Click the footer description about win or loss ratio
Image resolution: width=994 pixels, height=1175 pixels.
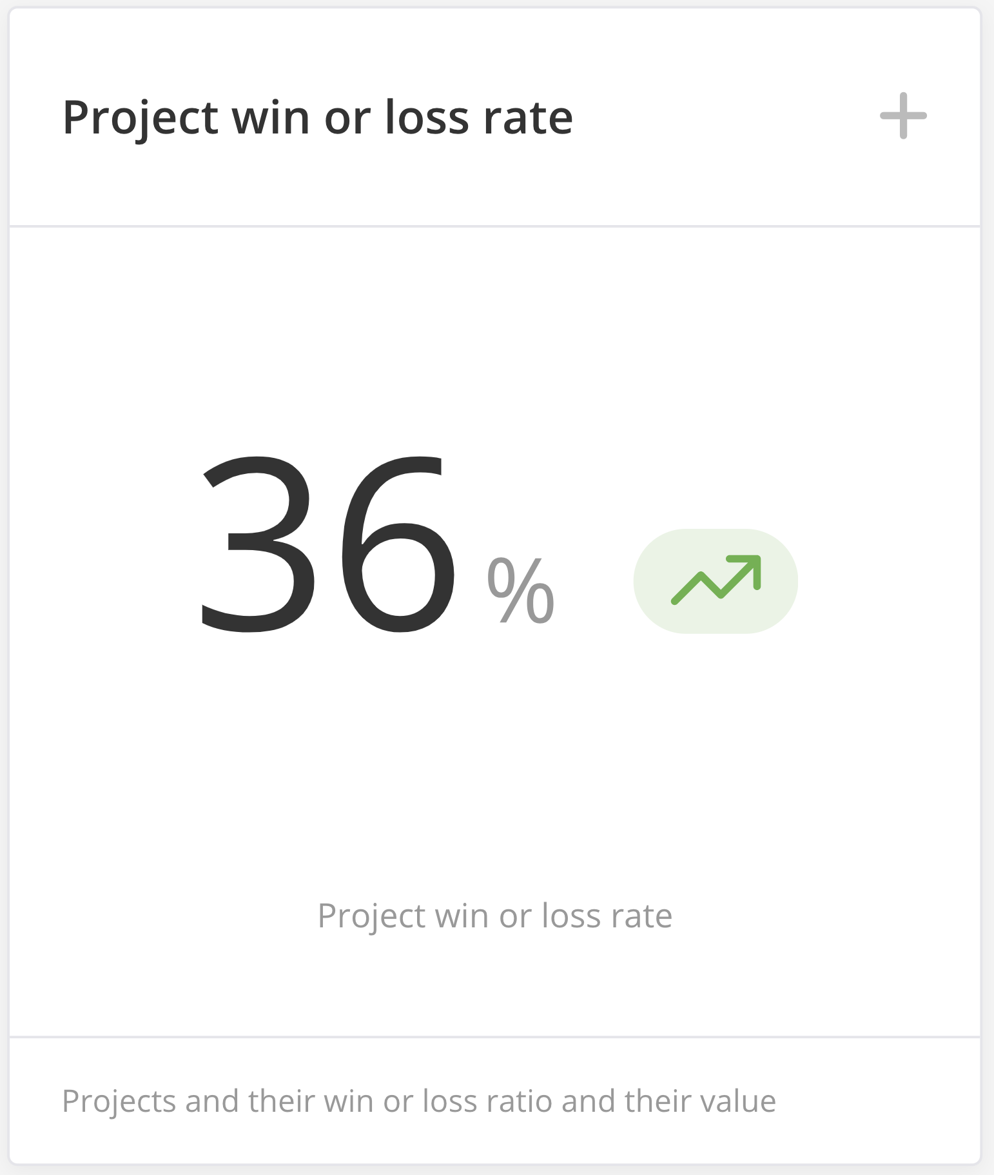click(x=418, y=1101)
